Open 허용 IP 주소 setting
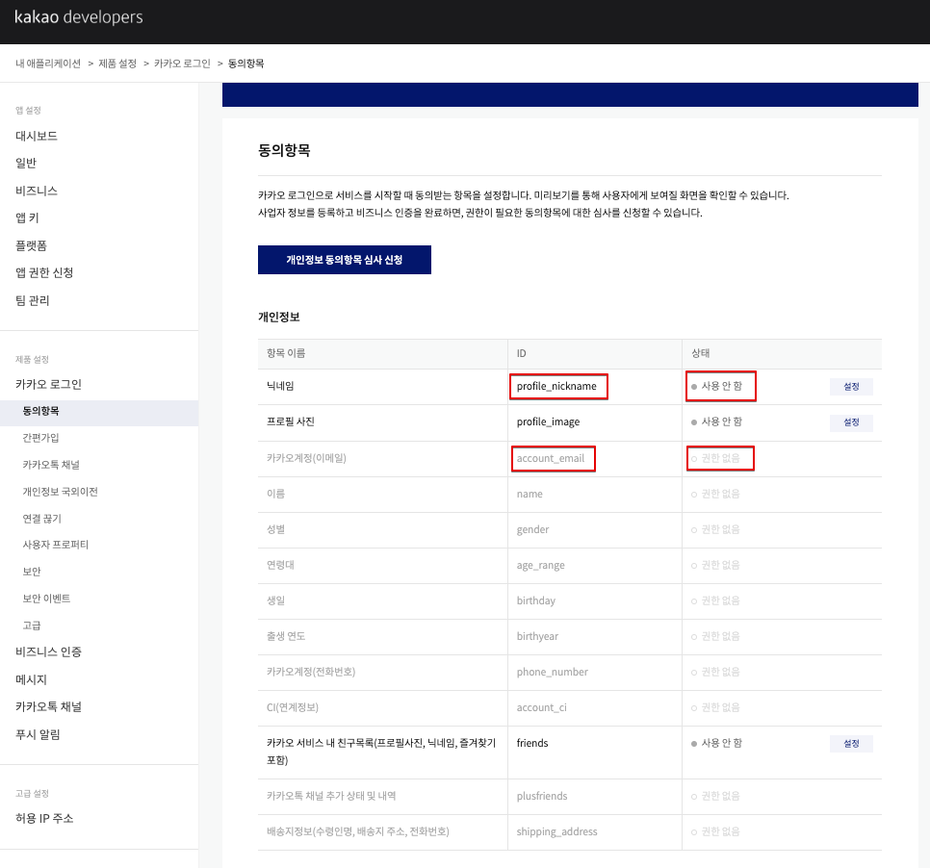Viewport: 930px width, 868px height. click(x=44, y=818)
